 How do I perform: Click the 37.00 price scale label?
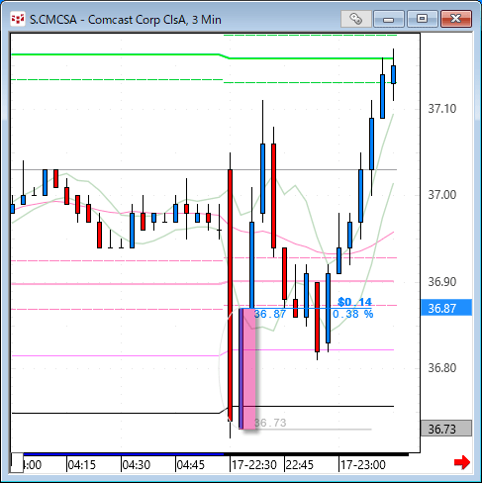[x=441, y=195]
